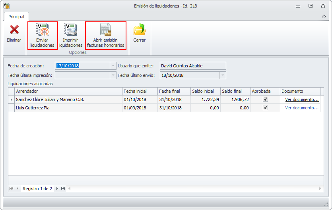Sort by Arrendador column header
Screen dimensions: 332x210
click(68, 91)
